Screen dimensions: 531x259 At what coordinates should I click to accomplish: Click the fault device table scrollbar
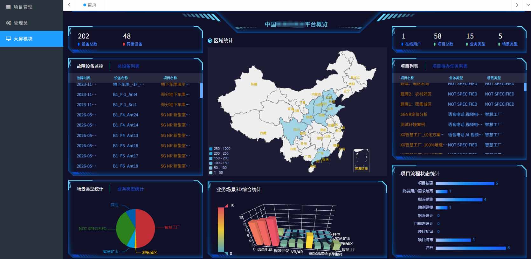(x=201, y=90)
